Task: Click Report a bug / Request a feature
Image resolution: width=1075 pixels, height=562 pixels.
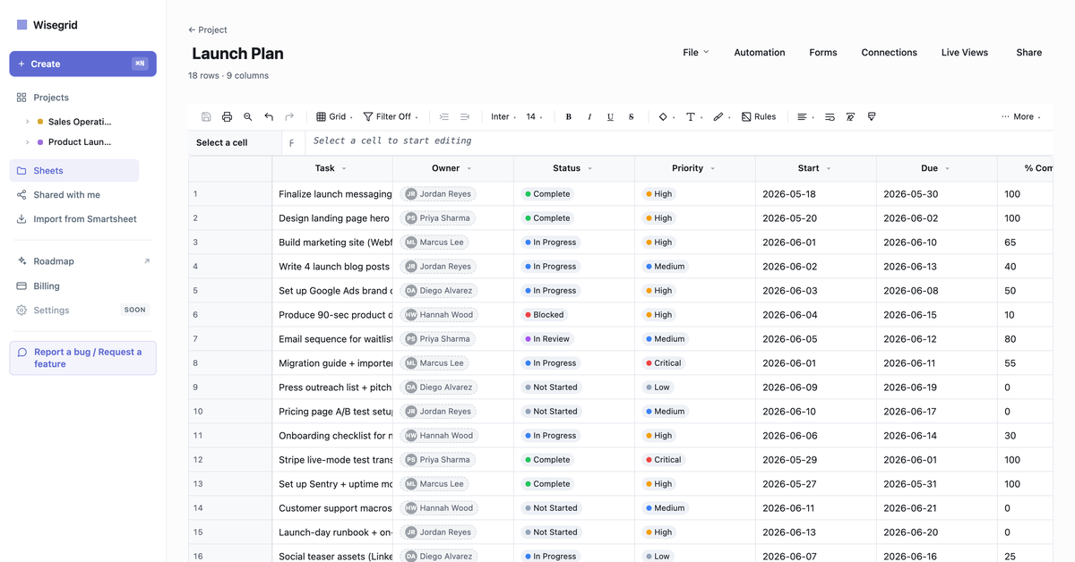Action: (82, 358)
